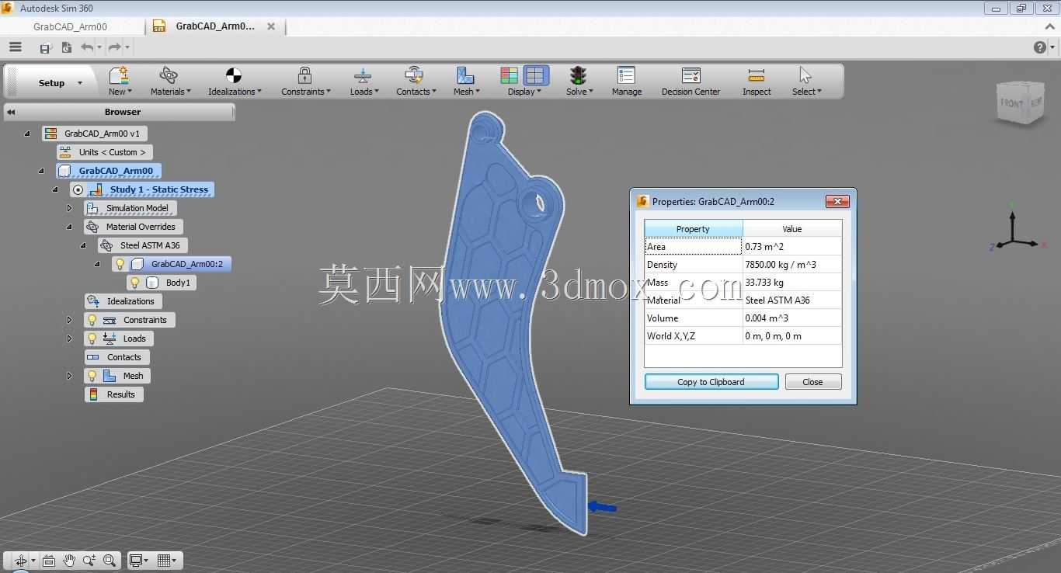Toggle visibility bulb for Constraints
The width and height of the screenshot is (1061, 573).
(x=92, y=320)
